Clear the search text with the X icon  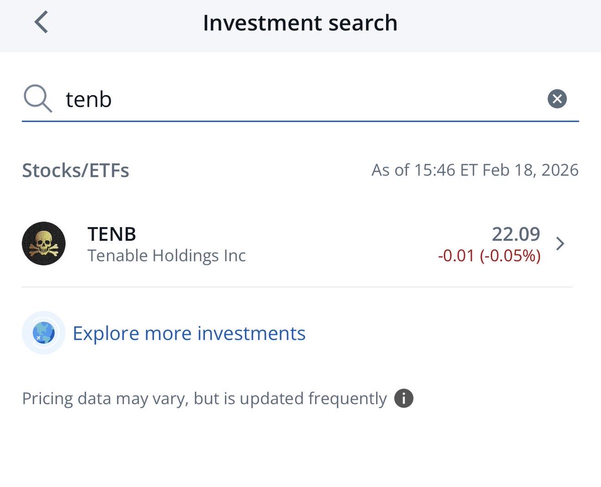click(x=557, y=99)
